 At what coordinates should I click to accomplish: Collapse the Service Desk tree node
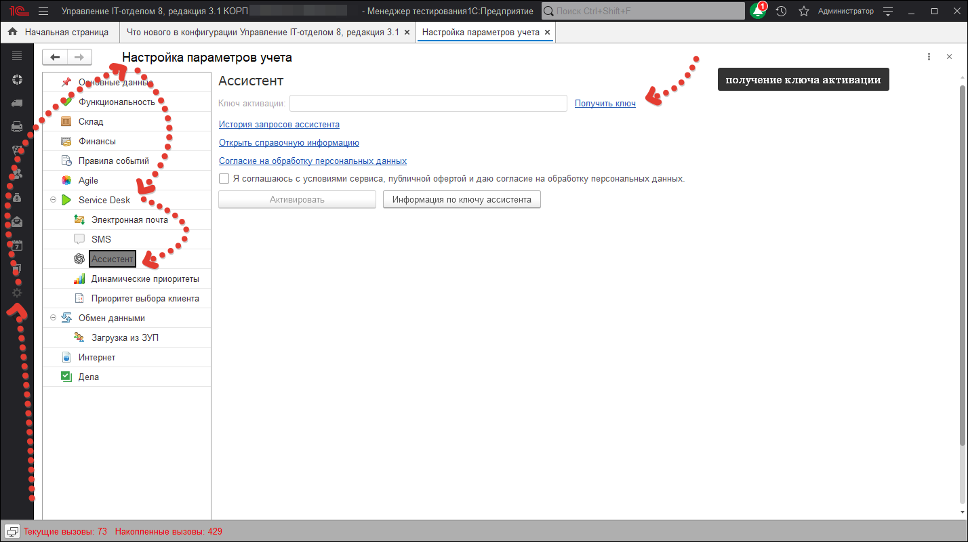click(x=53, y=200)
